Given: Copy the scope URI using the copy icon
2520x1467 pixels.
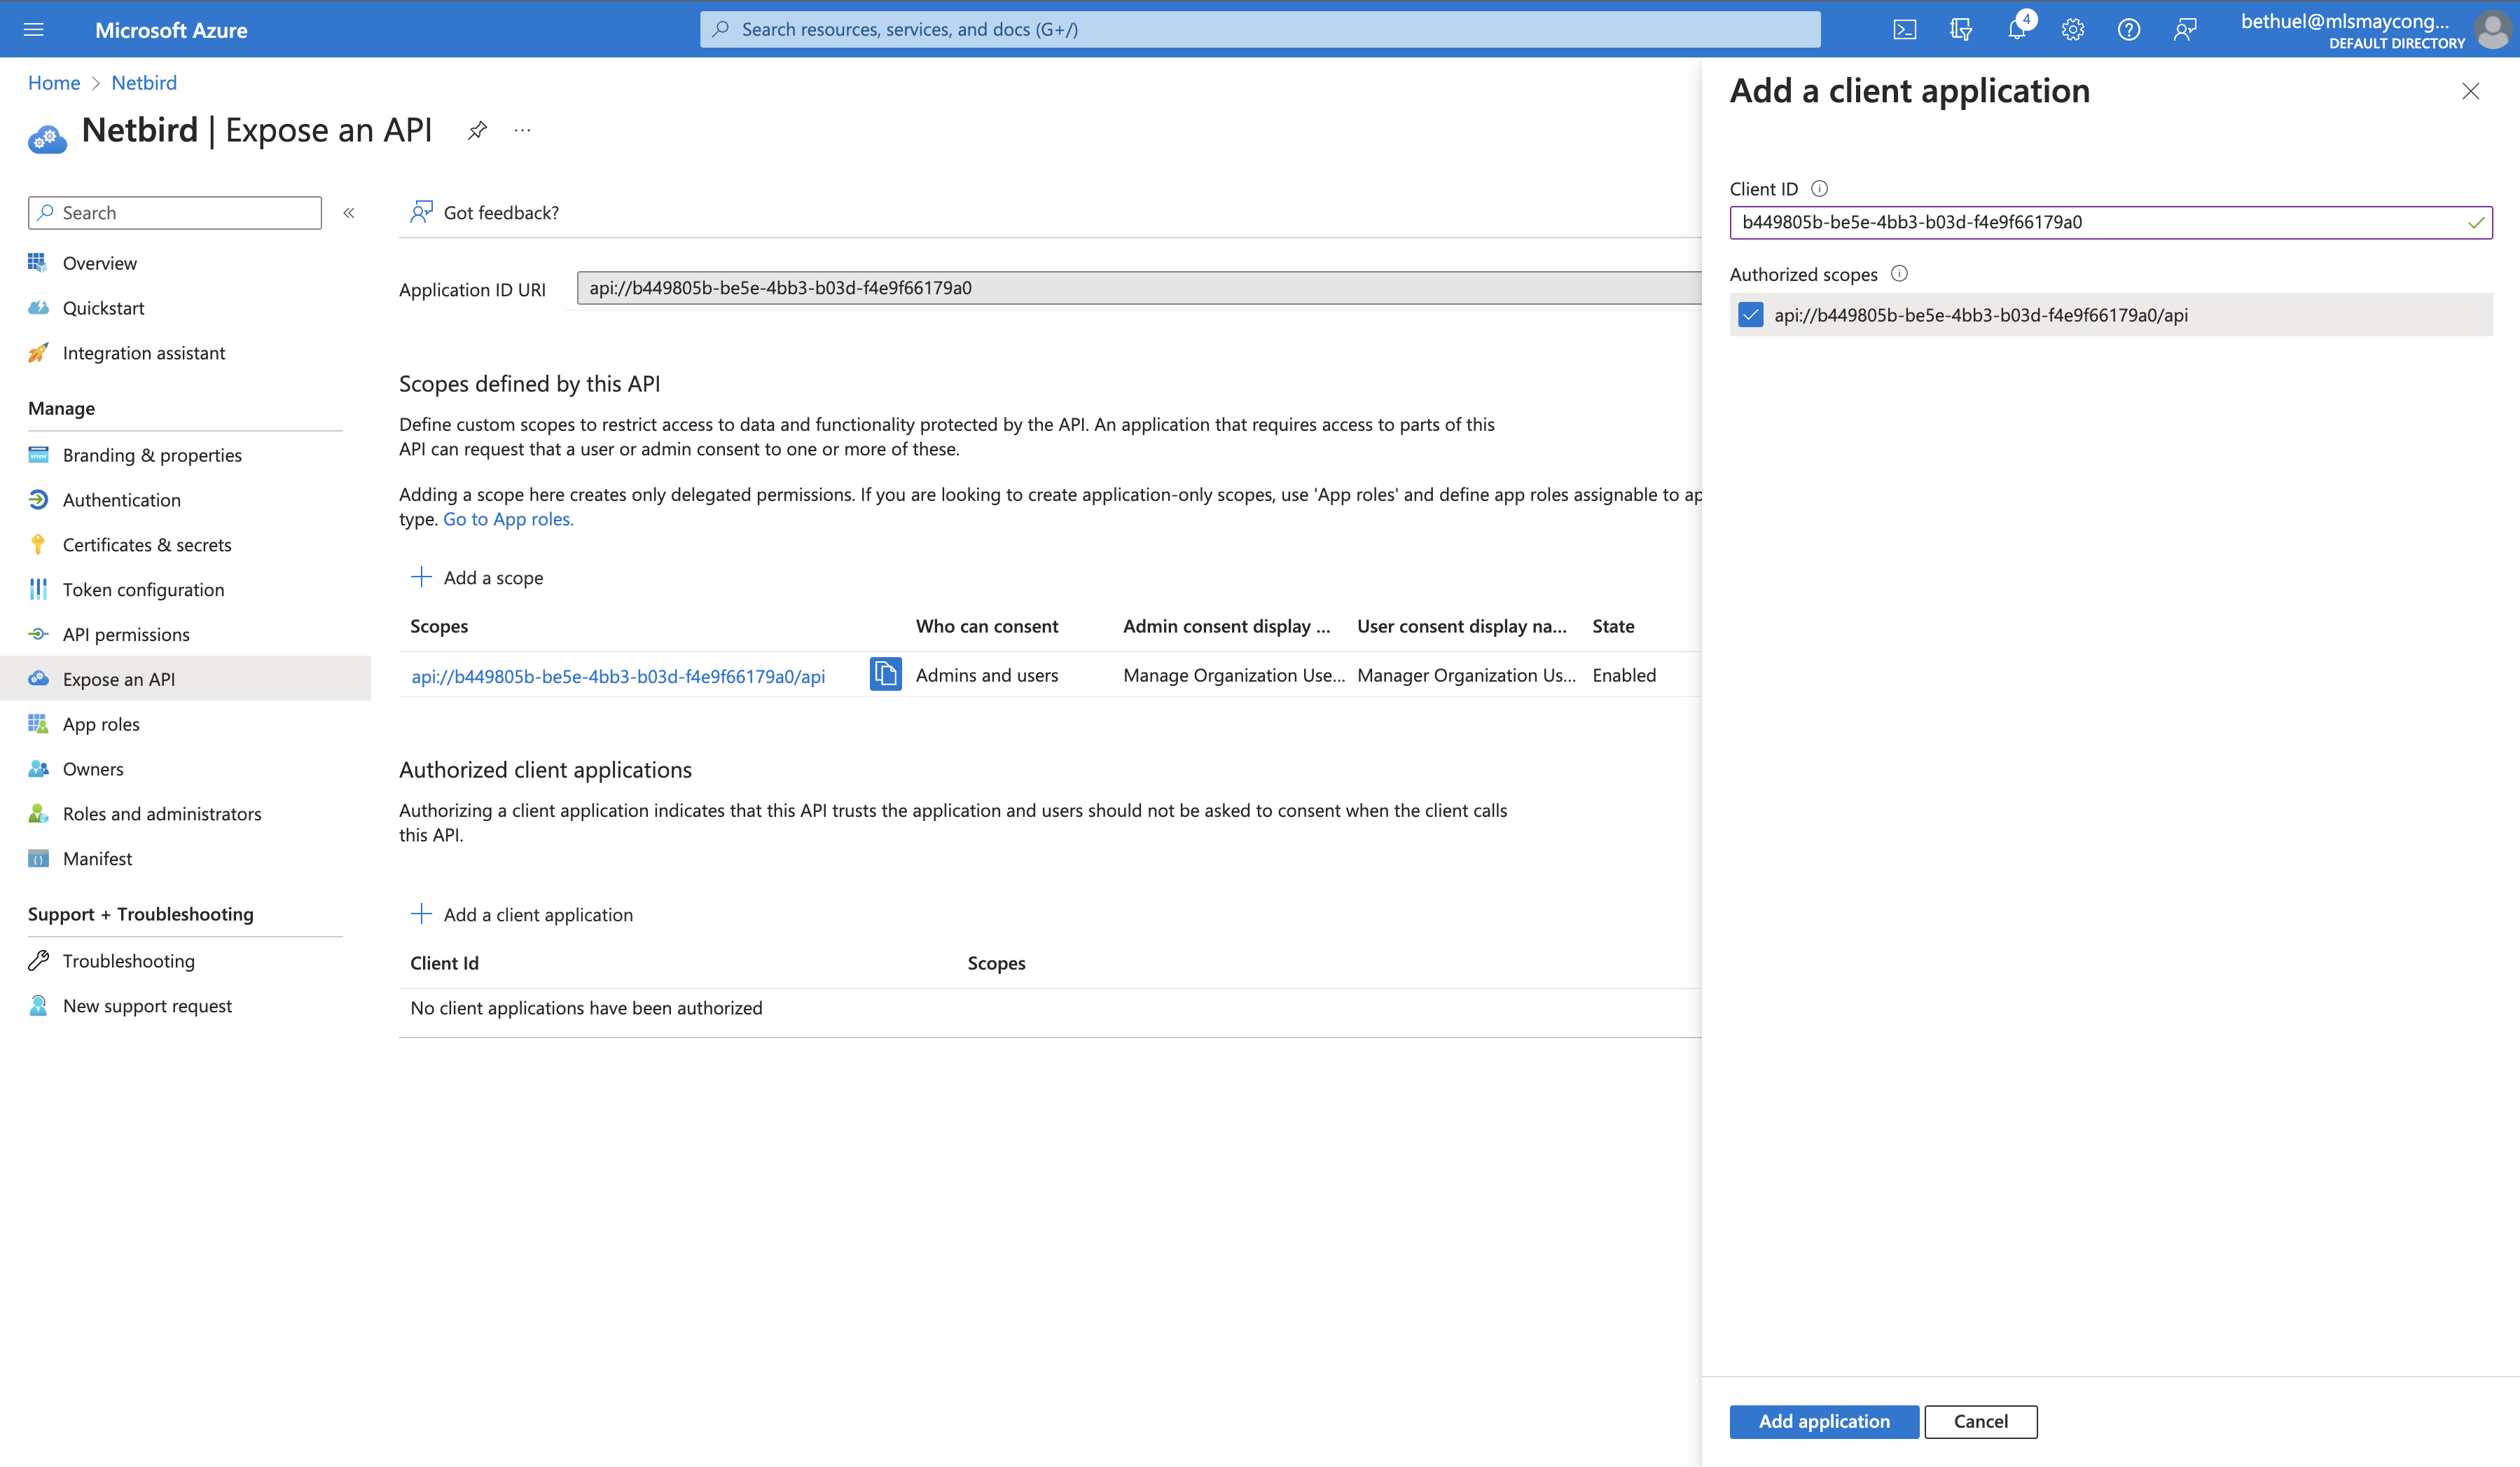Looking at the screenshot, I should 885,674.
